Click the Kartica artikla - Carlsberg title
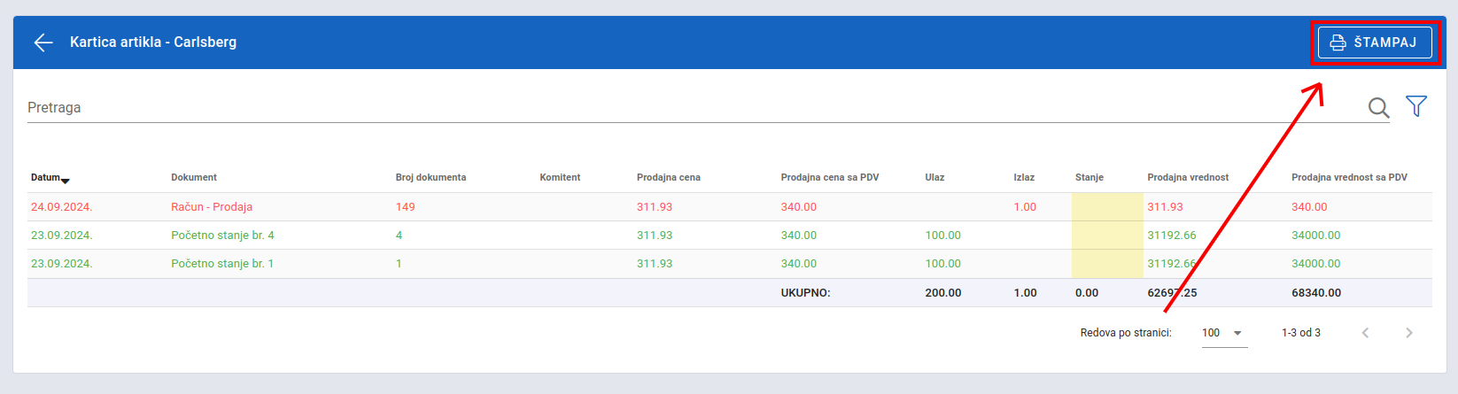Viewport: 1458px width, 394px height. [153, 42]
